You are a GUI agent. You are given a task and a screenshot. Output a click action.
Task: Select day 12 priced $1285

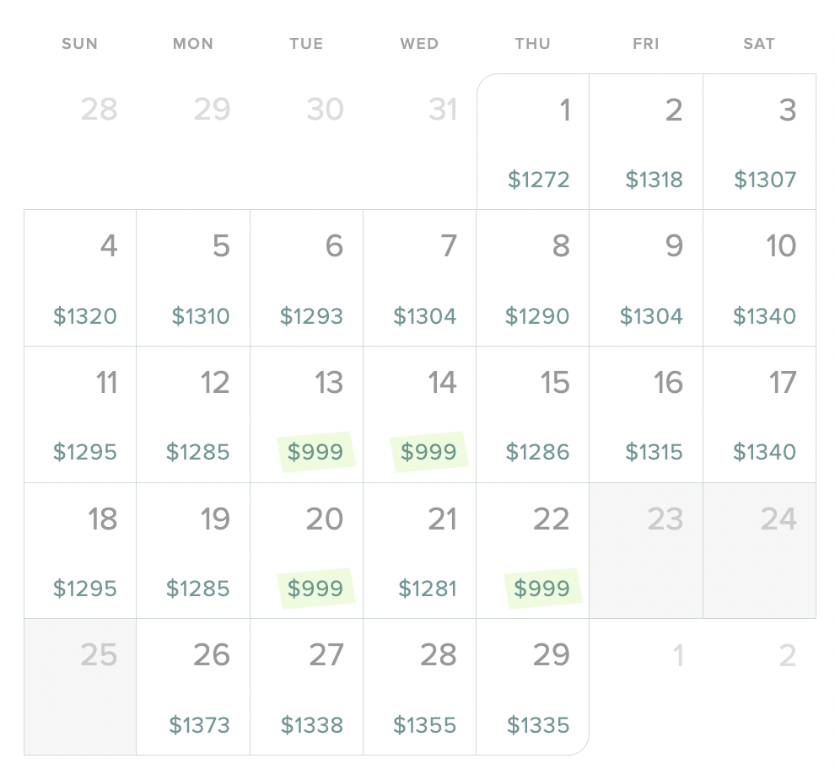pyautogui.click(x=193, y=414)
